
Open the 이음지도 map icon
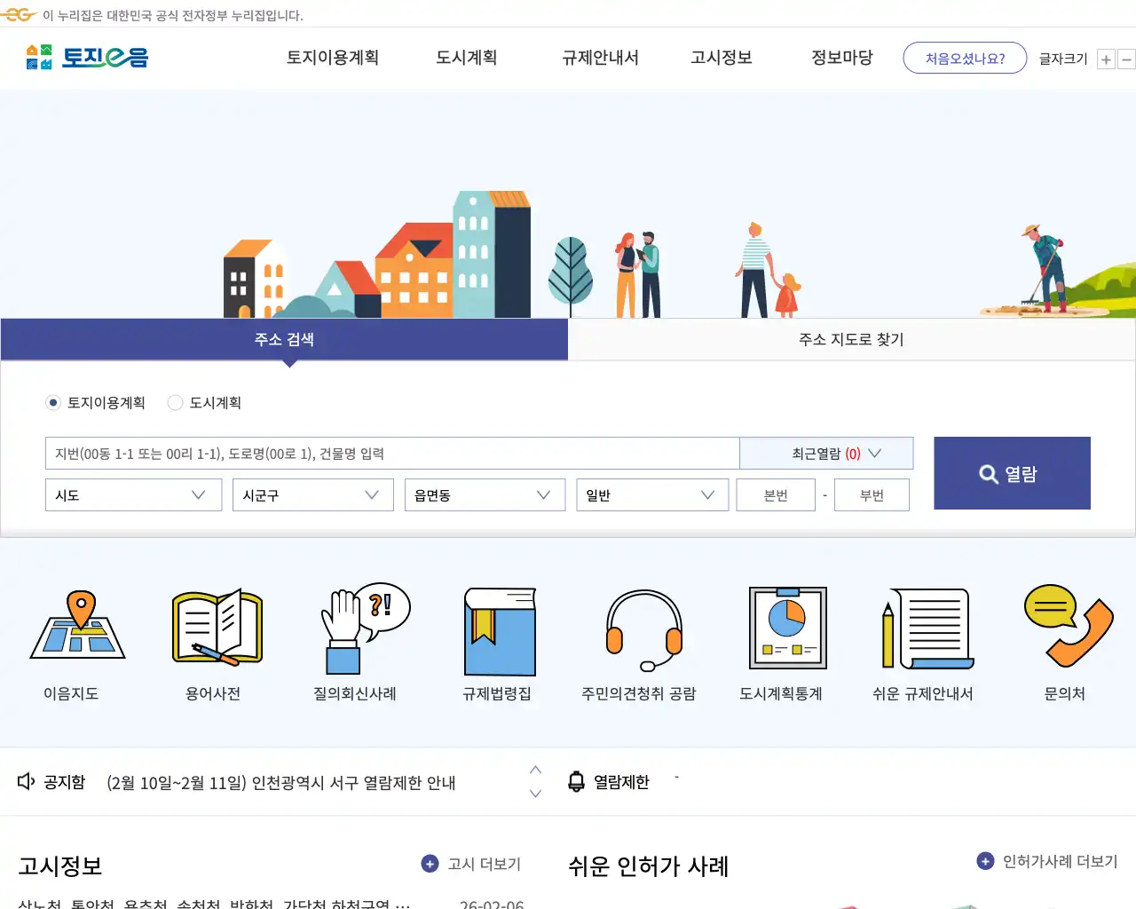point(77,630)
